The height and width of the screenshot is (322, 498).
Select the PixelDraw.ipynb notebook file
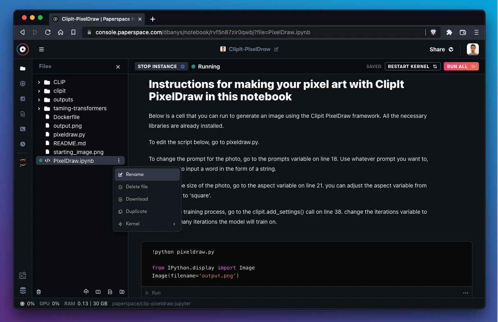pyautogui.click(x=80, y=160)
